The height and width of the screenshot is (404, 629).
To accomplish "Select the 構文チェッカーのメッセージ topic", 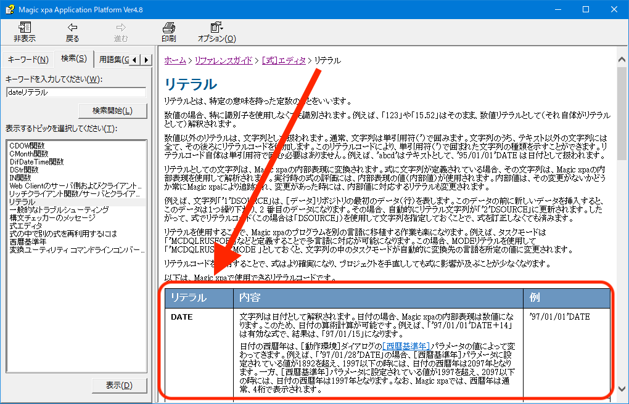I will pyautogui.click(x=52, y=218).
